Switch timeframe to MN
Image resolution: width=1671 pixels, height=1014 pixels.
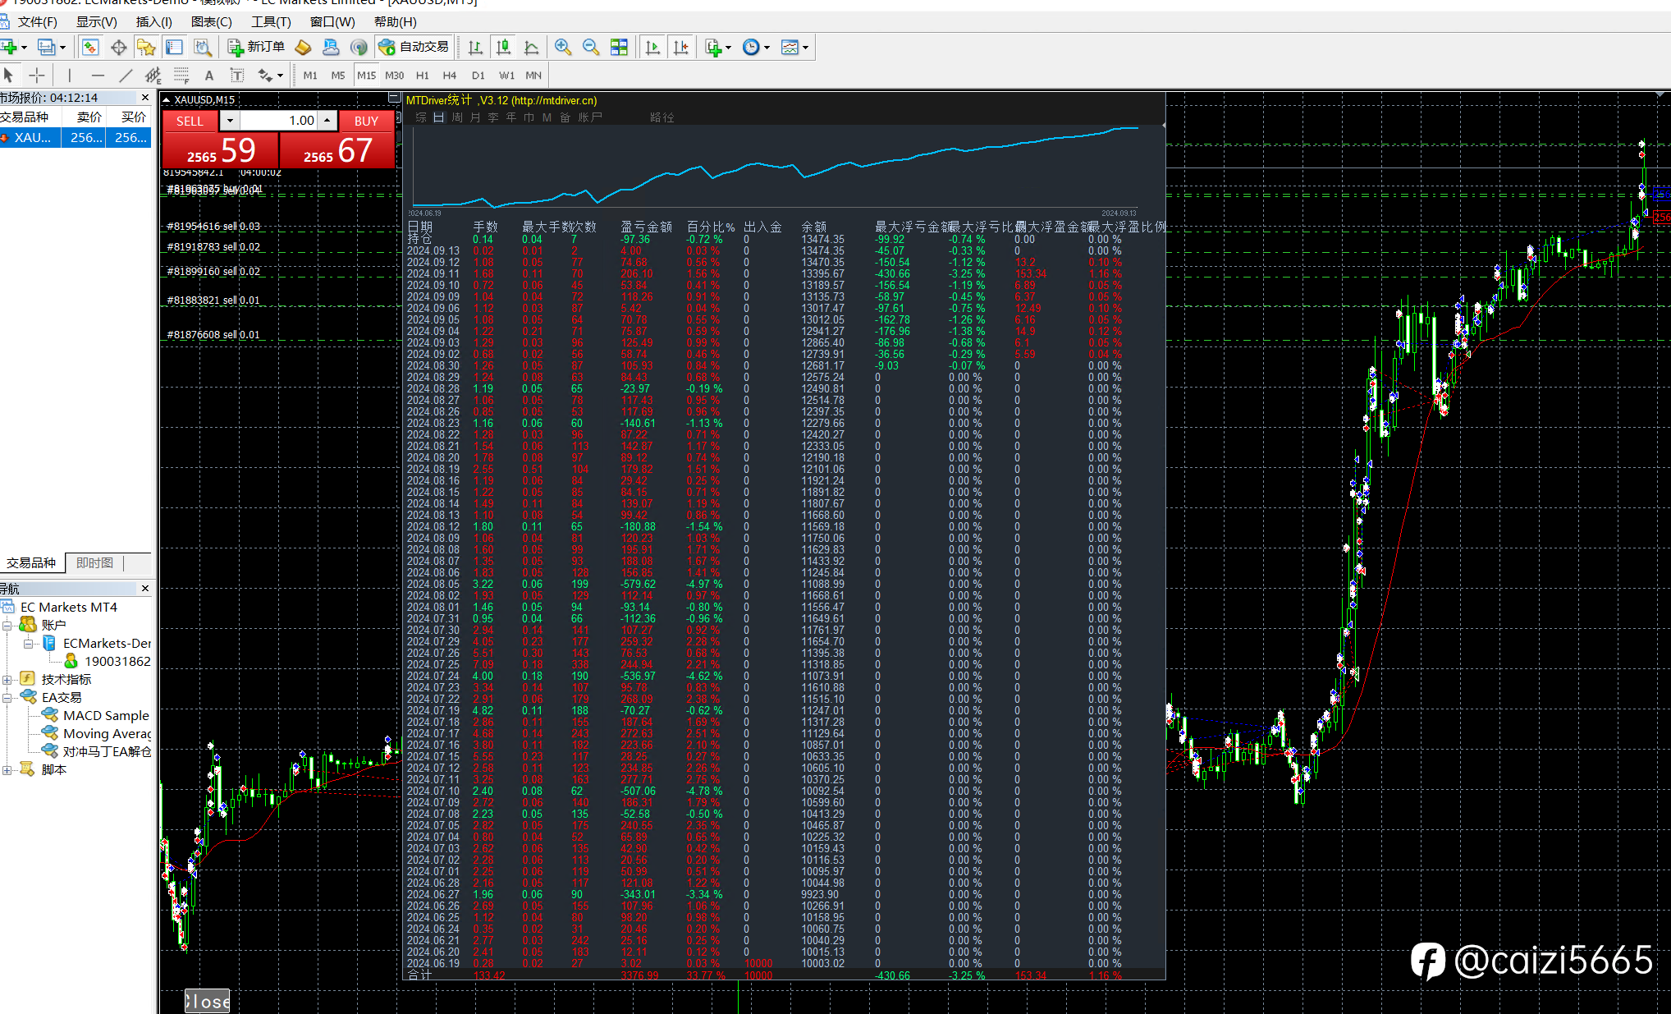533,76
